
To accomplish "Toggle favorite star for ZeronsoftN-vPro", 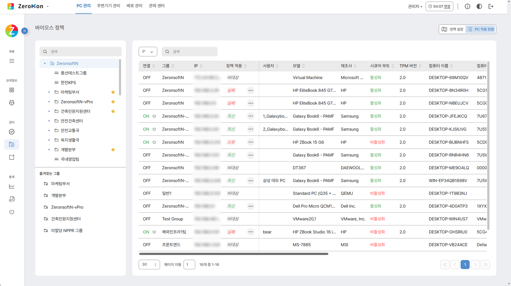I will tap(113, 102).
